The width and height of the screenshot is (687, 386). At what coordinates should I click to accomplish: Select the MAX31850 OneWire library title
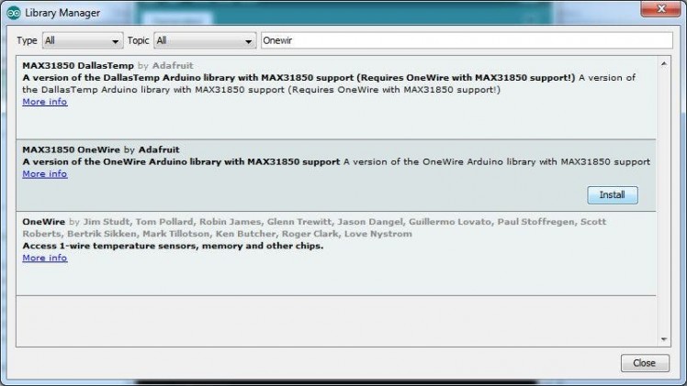click(71, 149)
